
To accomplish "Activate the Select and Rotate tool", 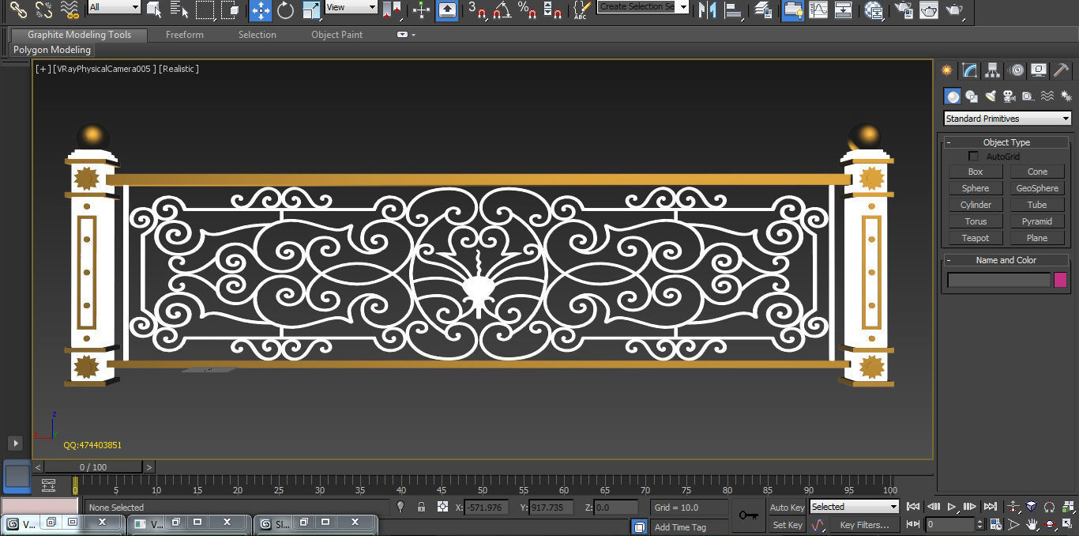I will (285, 9).
